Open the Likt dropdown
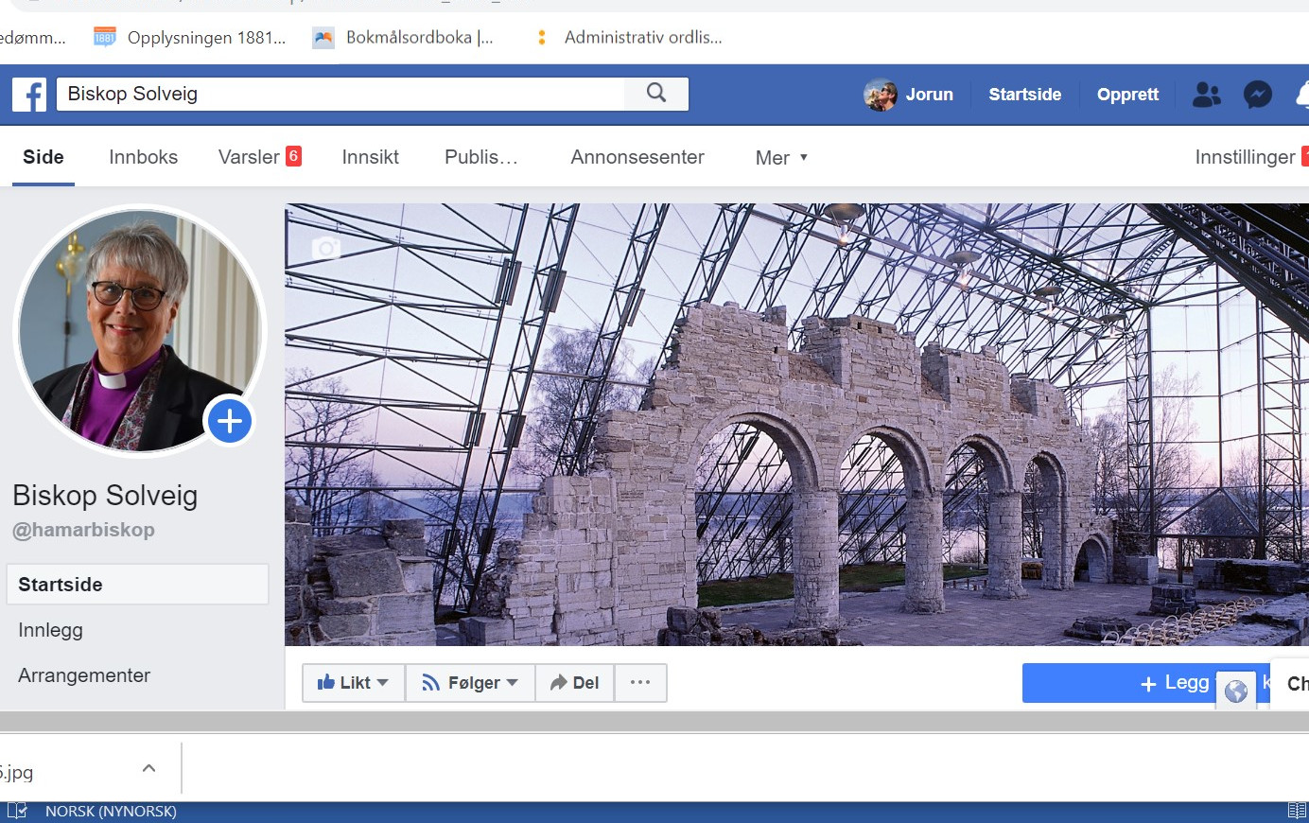The image size is (1309, 823). pyautogui.click(x=353, y=682)
